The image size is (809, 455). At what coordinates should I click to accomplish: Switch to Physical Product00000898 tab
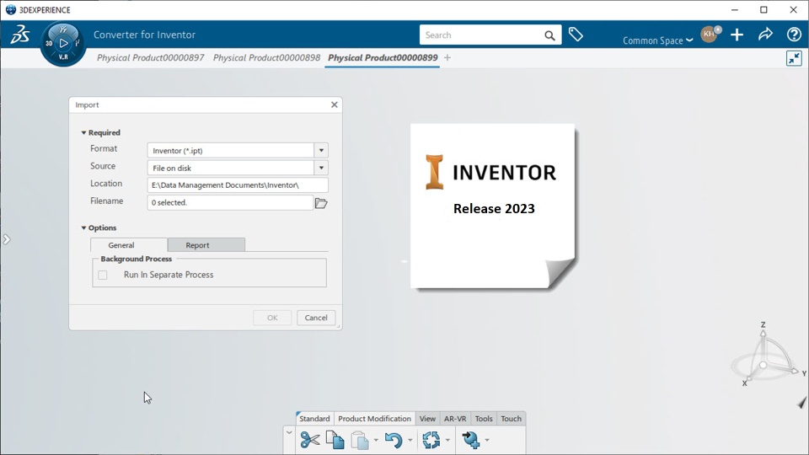[x=266, y=58]
